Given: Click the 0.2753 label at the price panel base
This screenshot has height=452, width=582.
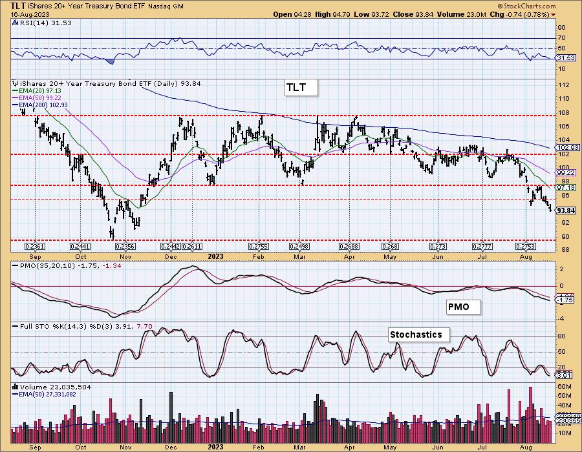Looking at the screenshot, I should click(526, 247).
